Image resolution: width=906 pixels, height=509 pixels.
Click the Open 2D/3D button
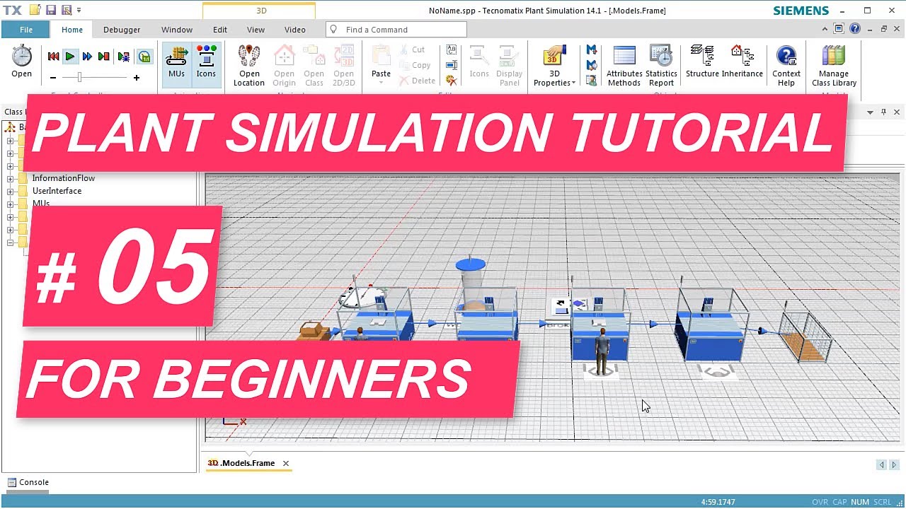tap(343, 66)
